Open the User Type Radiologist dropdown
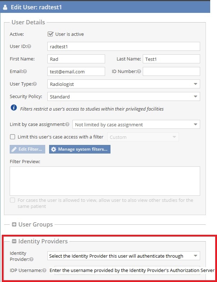The height and width of the screenshot is (282, 217). 124,84
